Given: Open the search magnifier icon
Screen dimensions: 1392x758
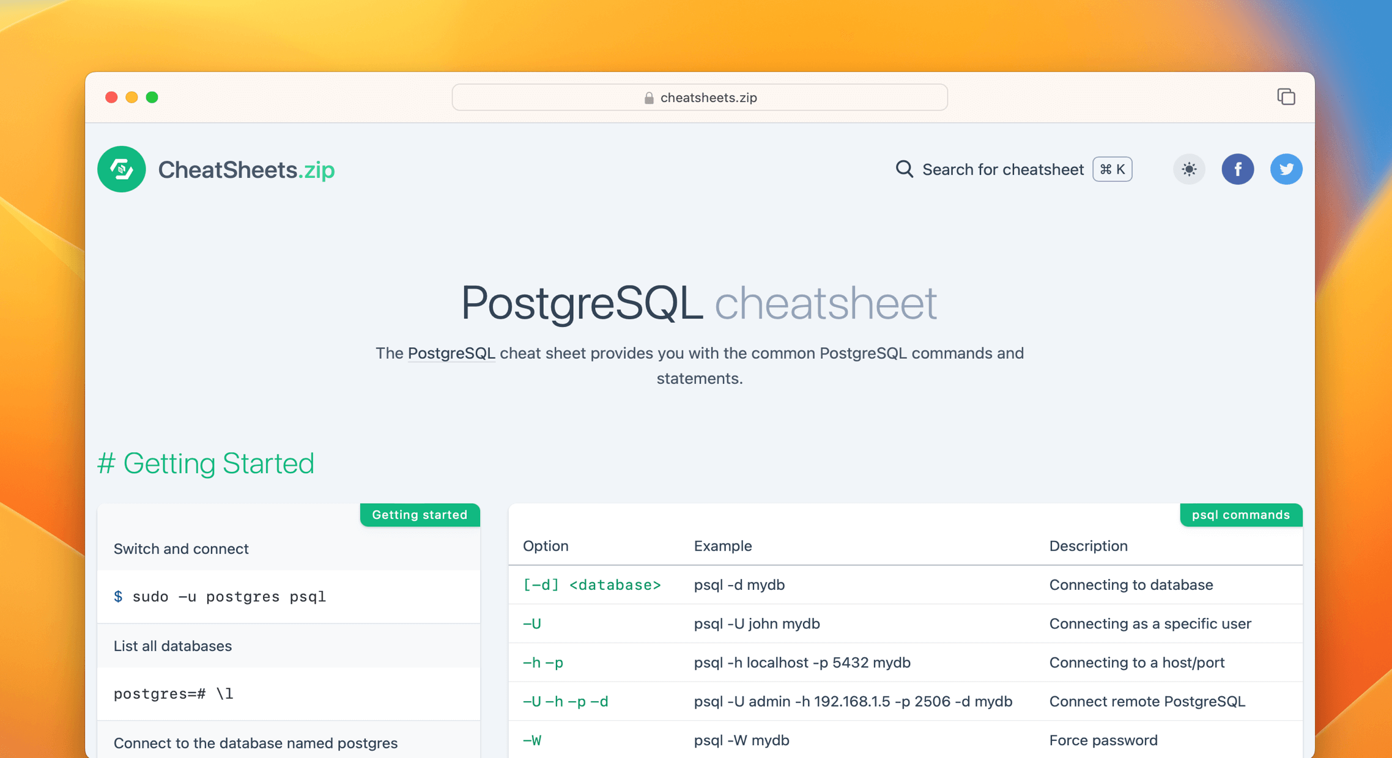Looking at the screenshot, I should pos(904,169).
